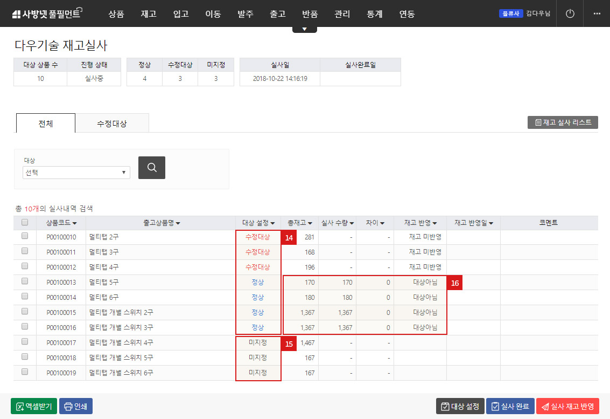
Task: Toggle the select-all checkbox in table header
Action: (x=24, y=223)
